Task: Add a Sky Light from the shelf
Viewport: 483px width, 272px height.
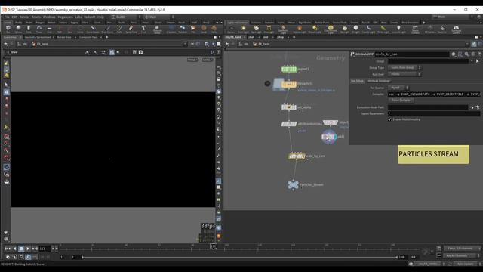Action: 345,29
